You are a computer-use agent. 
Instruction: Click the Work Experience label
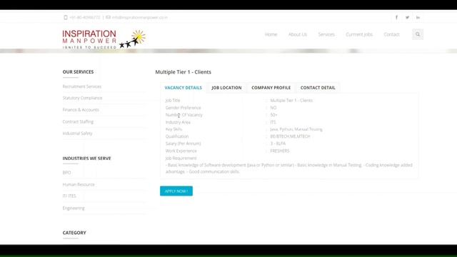pyautogui.click(x=181, y=151)
